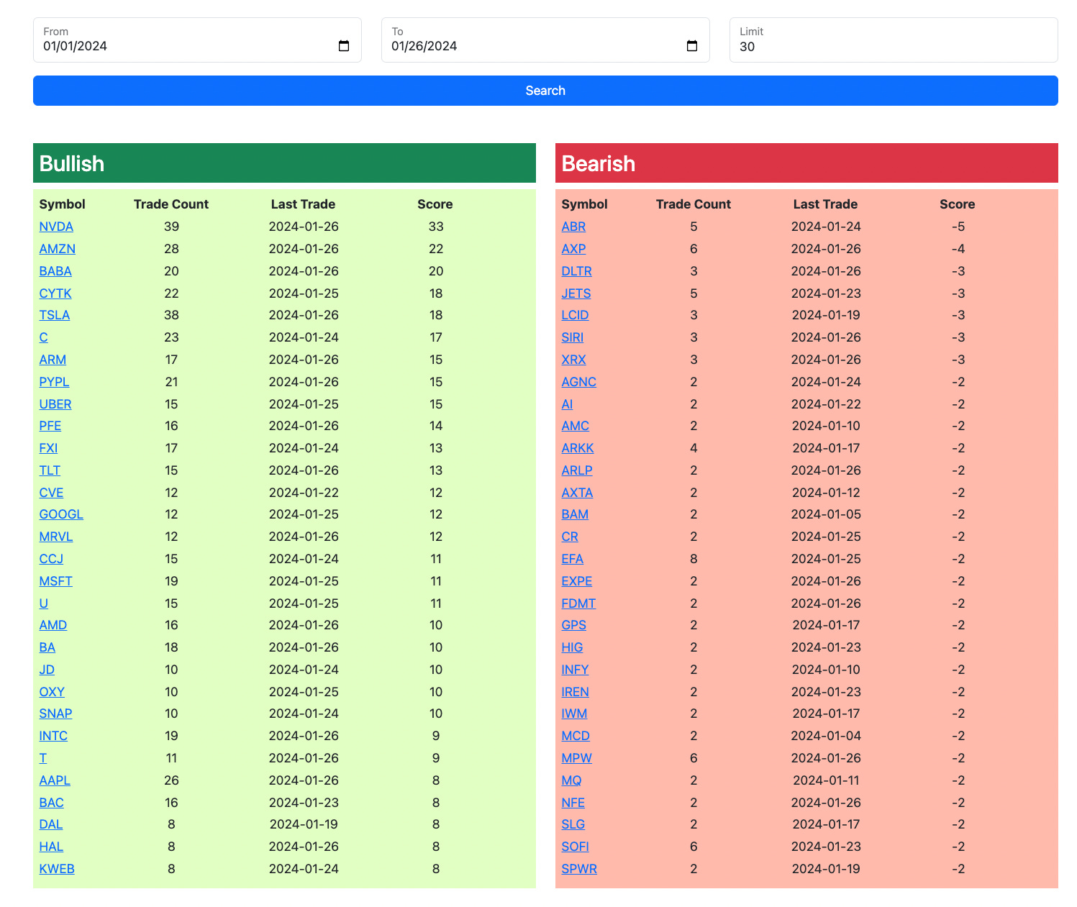Open the CYTK symbol link
1077x907 pixels.
(55, 293)
